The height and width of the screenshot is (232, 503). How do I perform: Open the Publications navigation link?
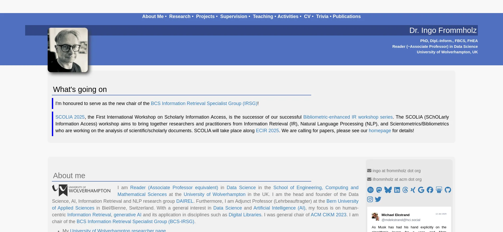347,16
